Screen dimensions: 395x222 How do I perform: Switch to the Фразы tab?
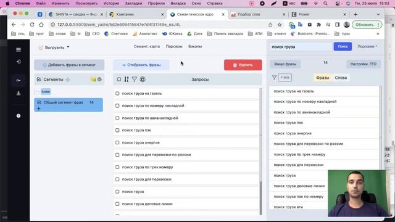tap(322, 78)
